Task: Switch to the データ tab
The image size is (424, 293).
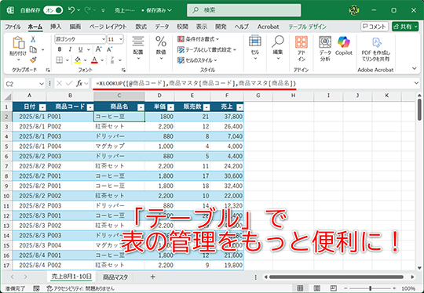Action: coord(162,27)
